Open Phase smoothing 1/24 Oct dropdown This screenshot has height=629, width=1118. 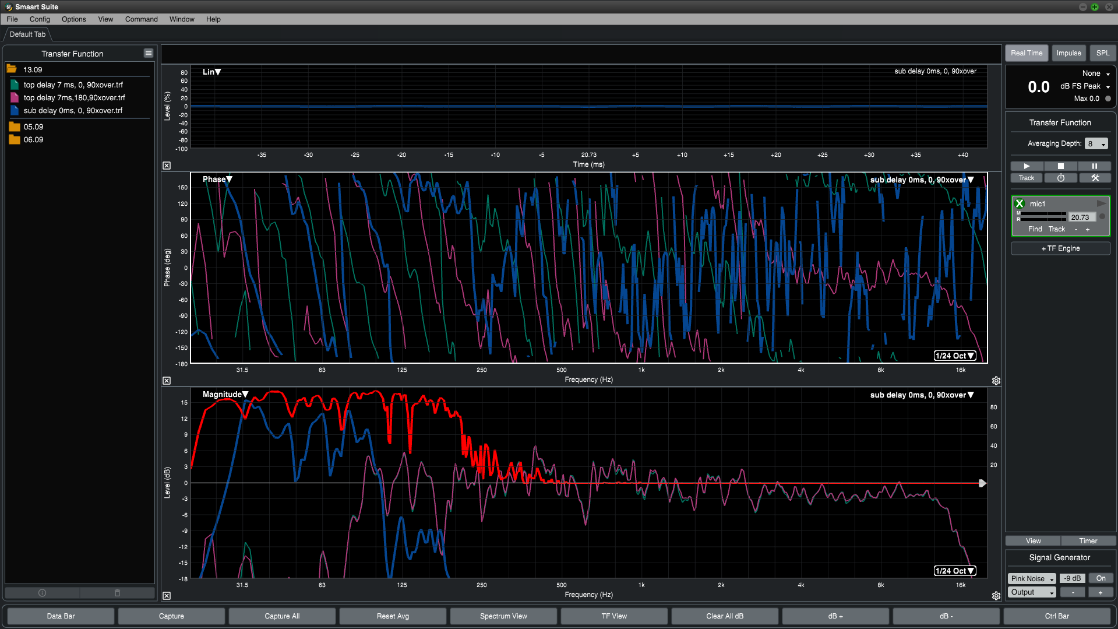click(954, 356)
